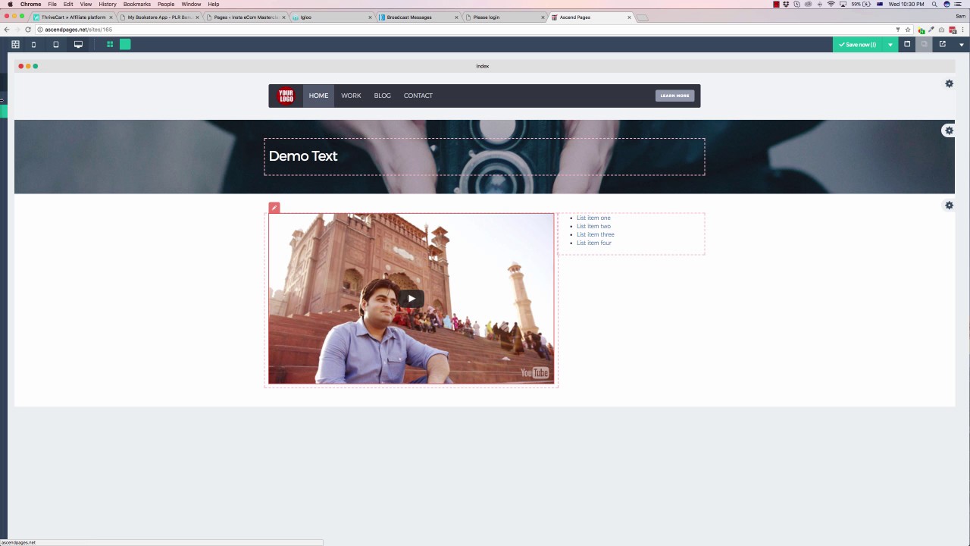
Task: Click the LEARN MORE button
Action: 674,96
